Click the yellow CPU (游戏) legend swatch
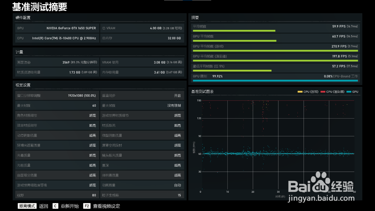The height and width of the screenshot is (211, 375). 300,92
